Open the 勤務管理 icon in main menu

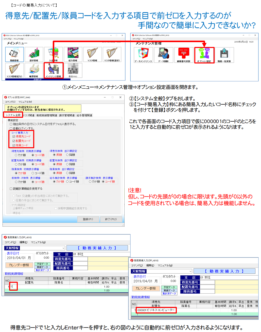tap(14, 54)
